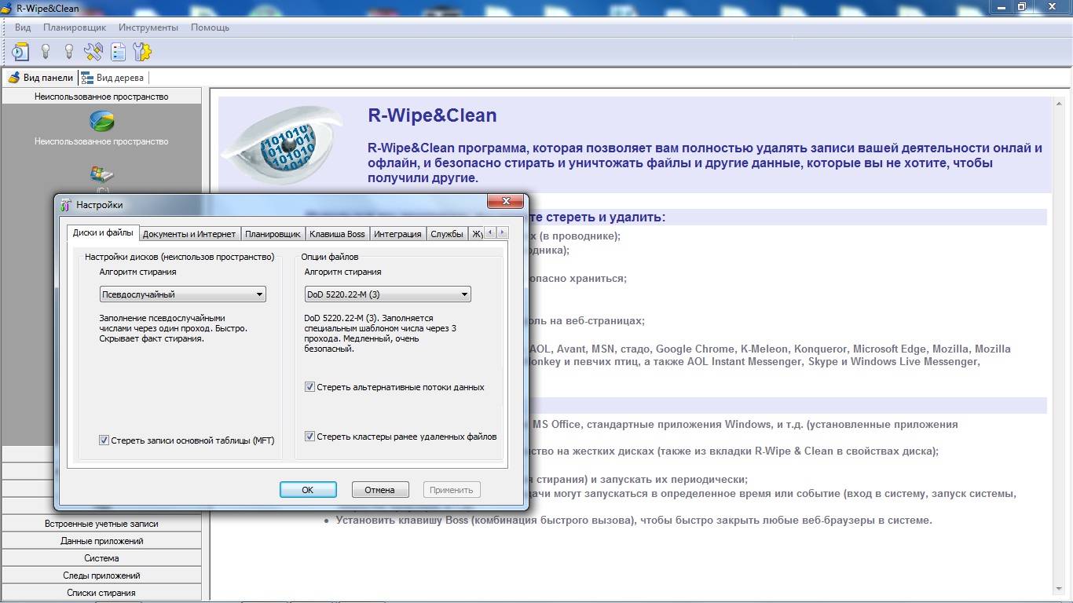The height and width of the screenshot is (603, 1073).
Task: Click the crossed wrench and hammer icon
Action: point(93,52)
